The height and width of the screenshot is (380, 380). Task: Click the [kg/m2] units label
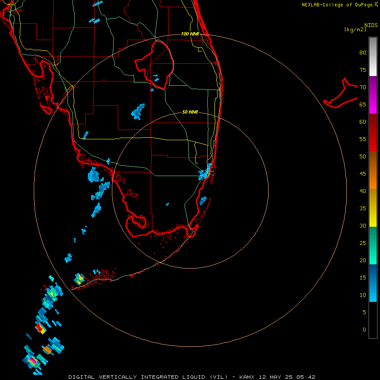[355, 30]
